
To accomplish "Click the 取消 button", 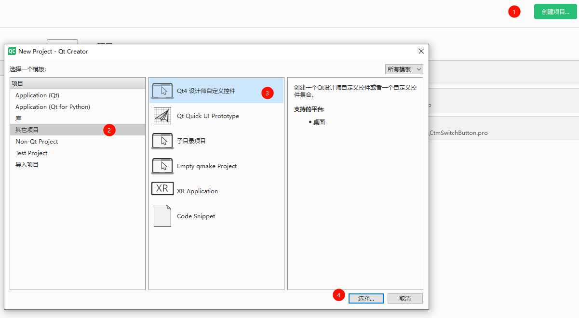I will coord(405,299).
